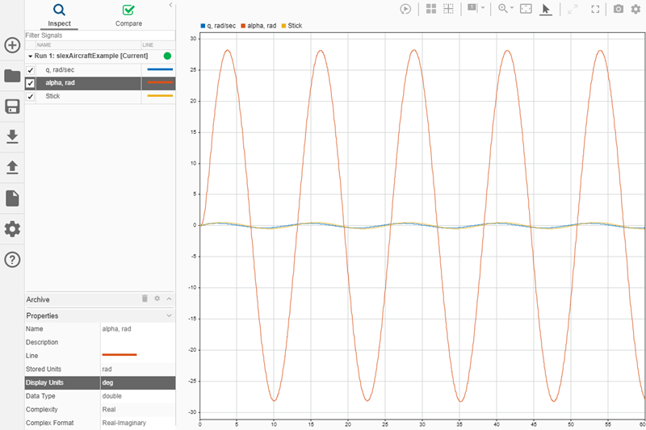The width and height of the screenshot is (646, 430).
Task: Click the Stored Units value rad
Action: click(x=107, y=369)
